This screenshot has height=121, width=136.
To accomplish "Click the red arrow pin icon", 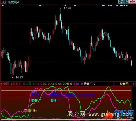I will pyautogui.click(x=131, y=2).
